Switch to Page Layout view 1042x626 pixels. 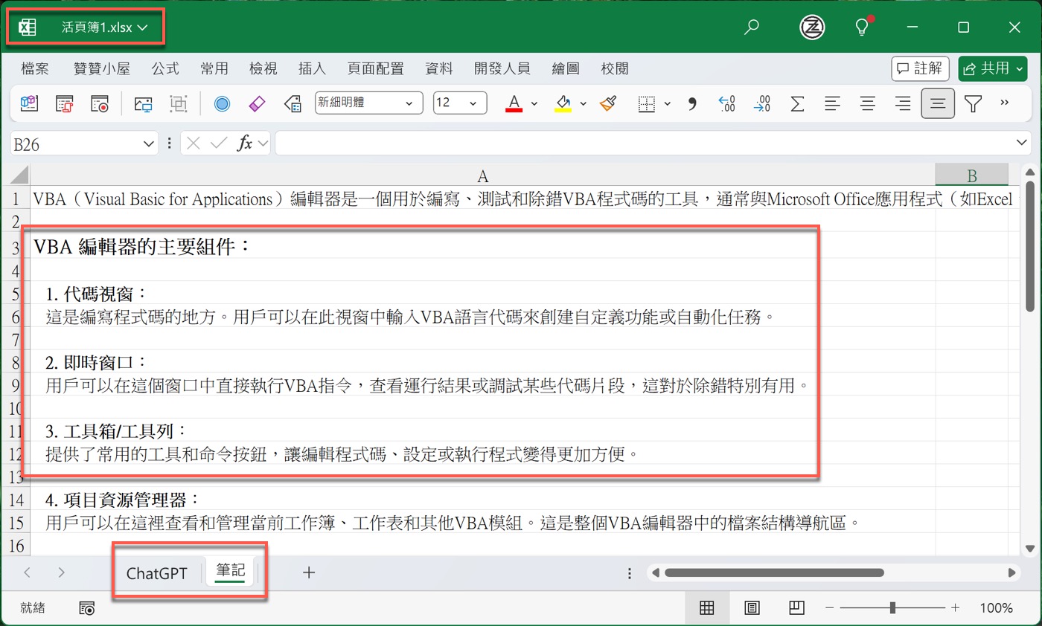pyautogui.click(x=752, y=608)
